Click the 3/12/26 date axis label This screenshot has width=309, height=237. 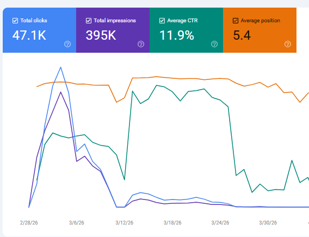coord(125,223)
